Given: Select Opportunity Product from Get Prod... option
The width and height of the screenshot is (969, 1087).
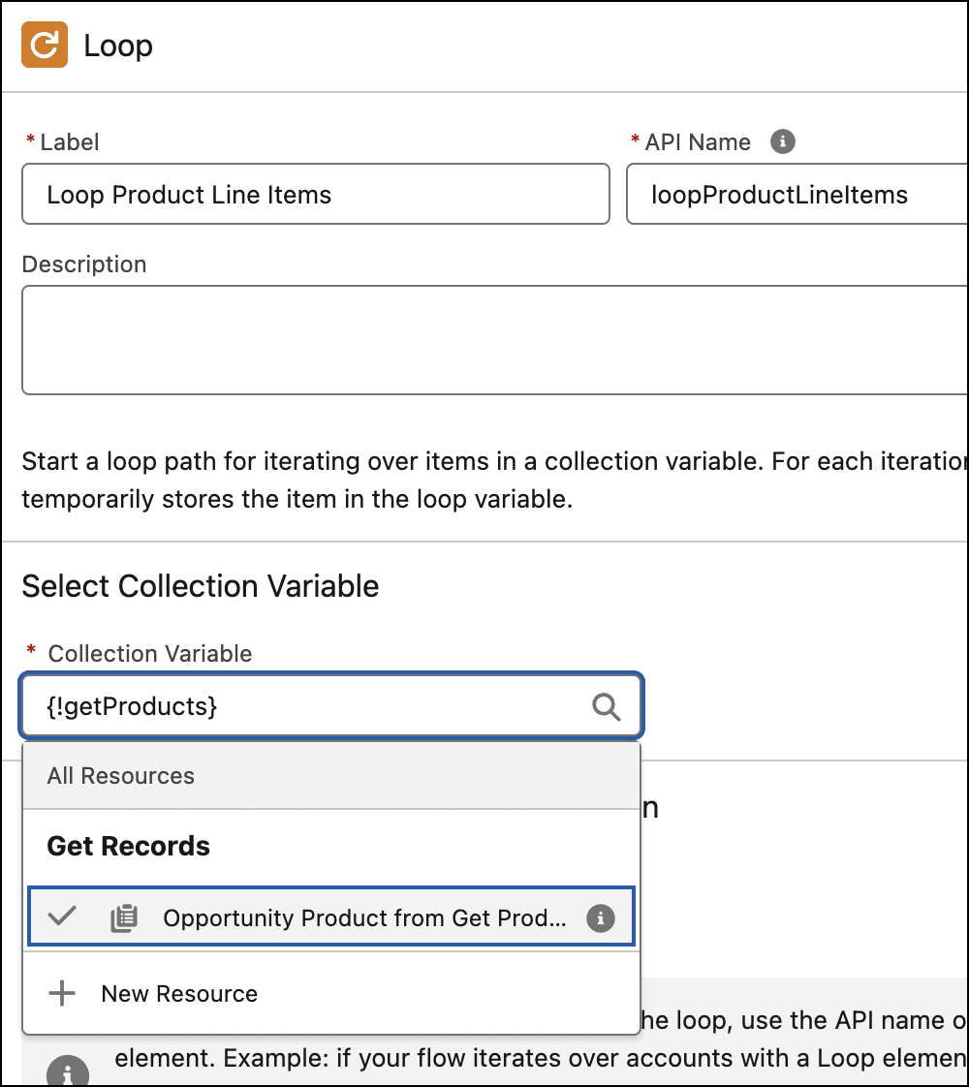Looking at the screenshot, I should tap(331, 917).
